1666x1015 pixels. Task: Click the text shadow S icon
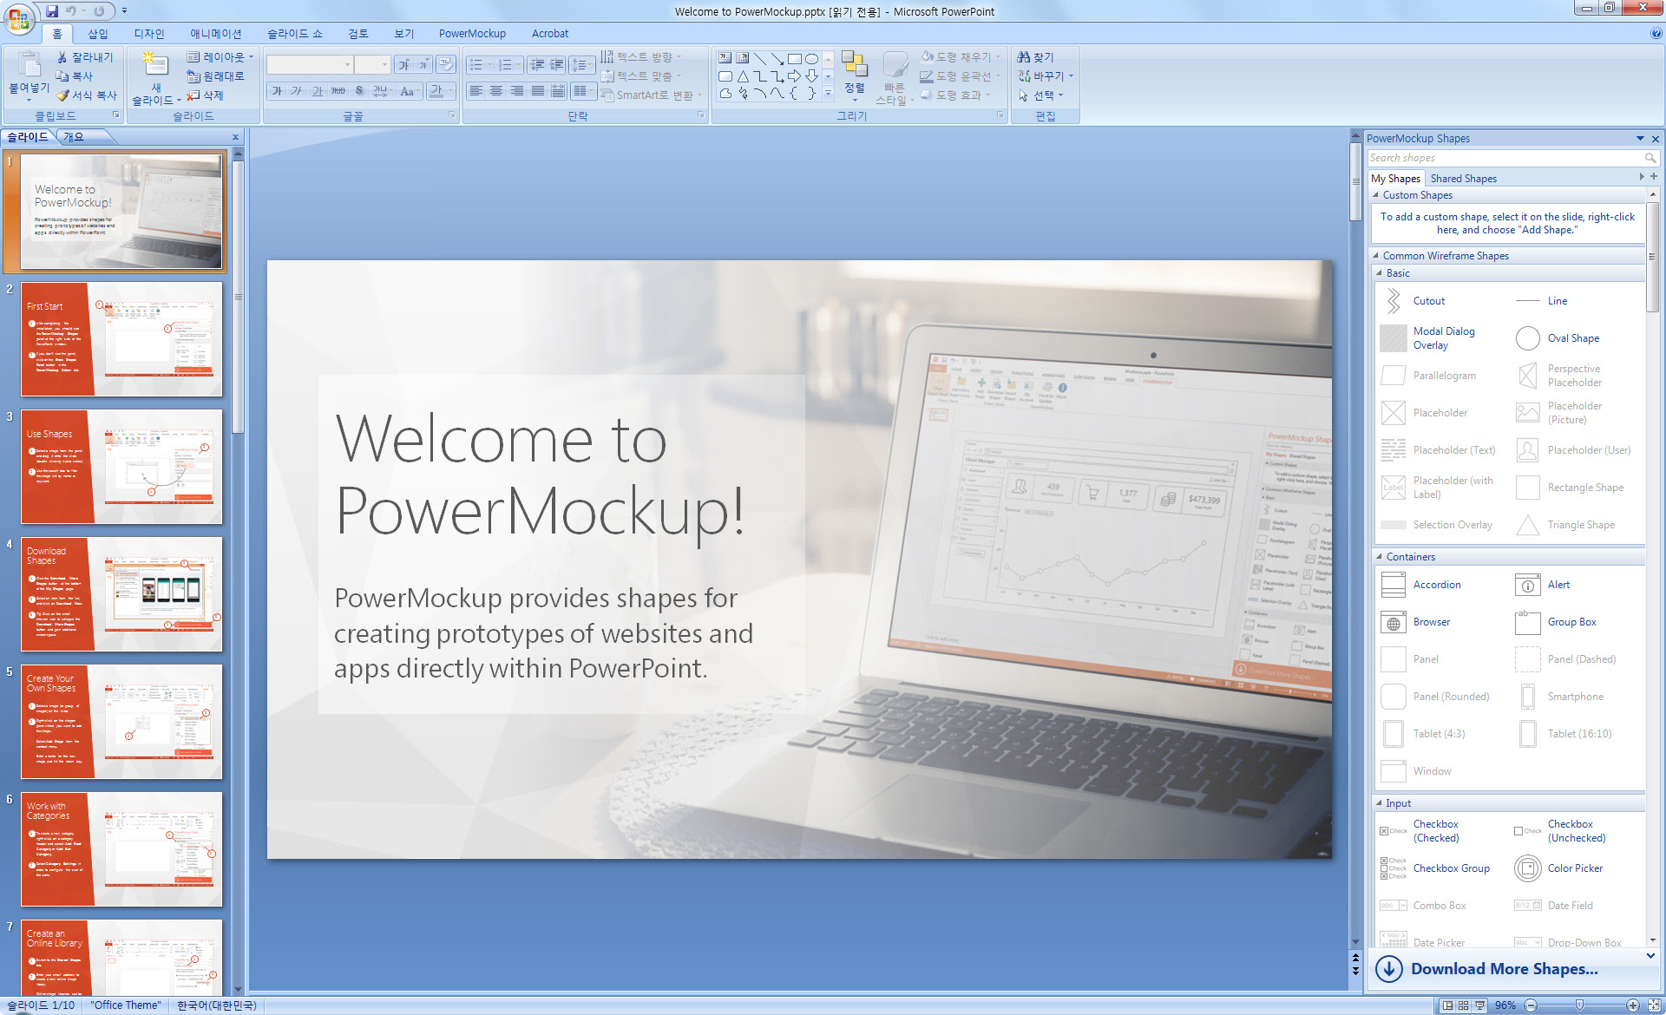[x=359, y=91]
